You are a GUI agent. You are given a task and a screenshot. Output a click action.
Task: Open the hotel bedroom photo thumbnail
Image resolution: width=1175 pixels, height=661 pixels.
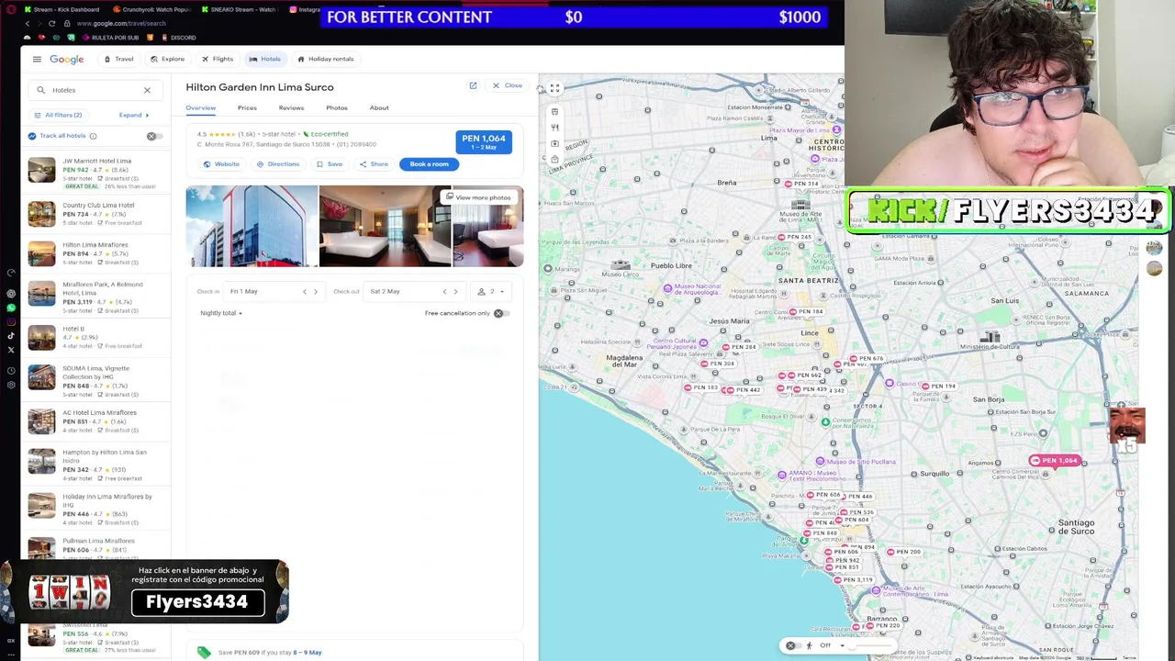click(385, 226)
